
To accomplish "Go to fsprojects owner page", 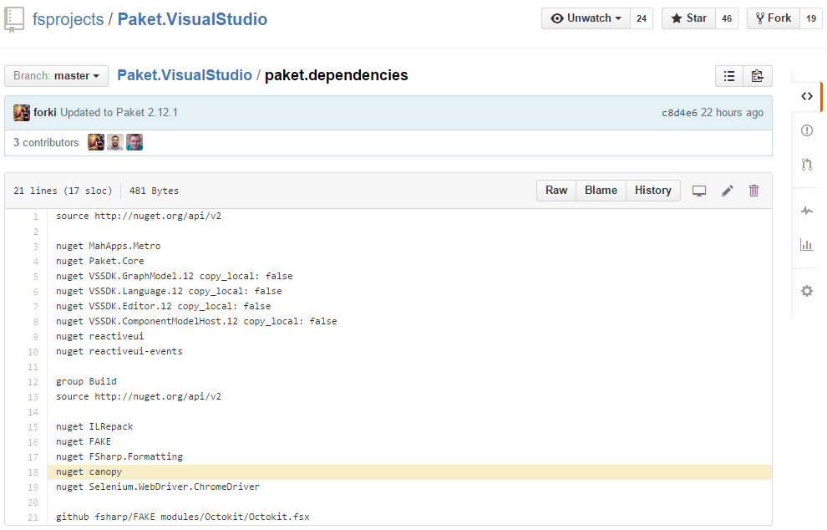I will [68, 19].
